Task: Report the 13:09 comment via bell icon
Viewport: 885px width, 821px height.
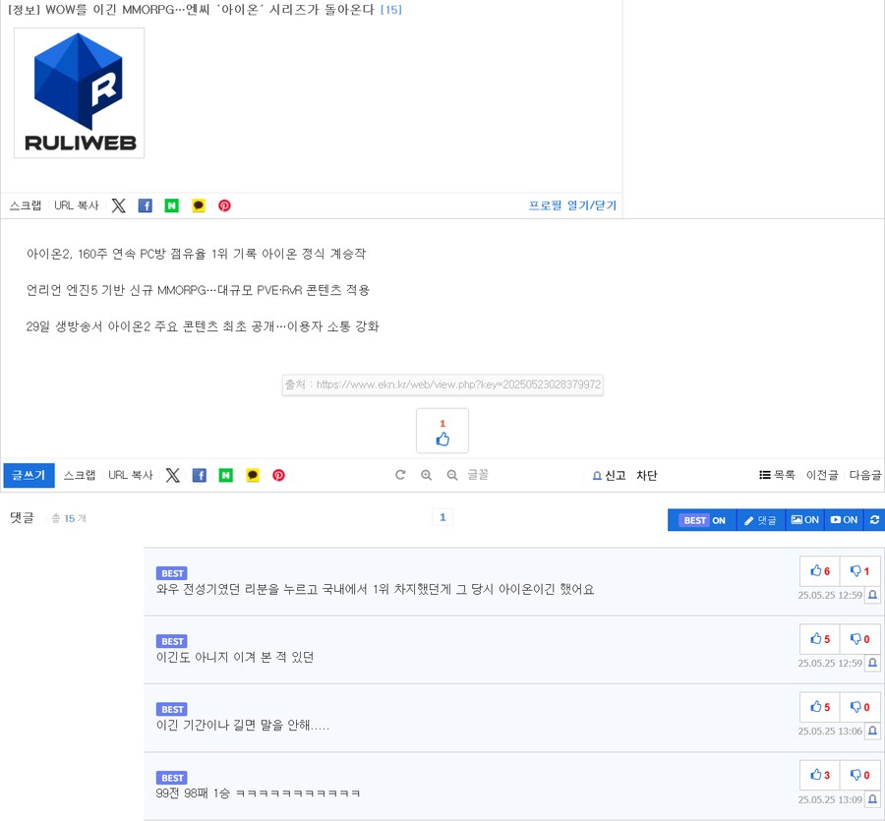Action: (x=872, y=799)
